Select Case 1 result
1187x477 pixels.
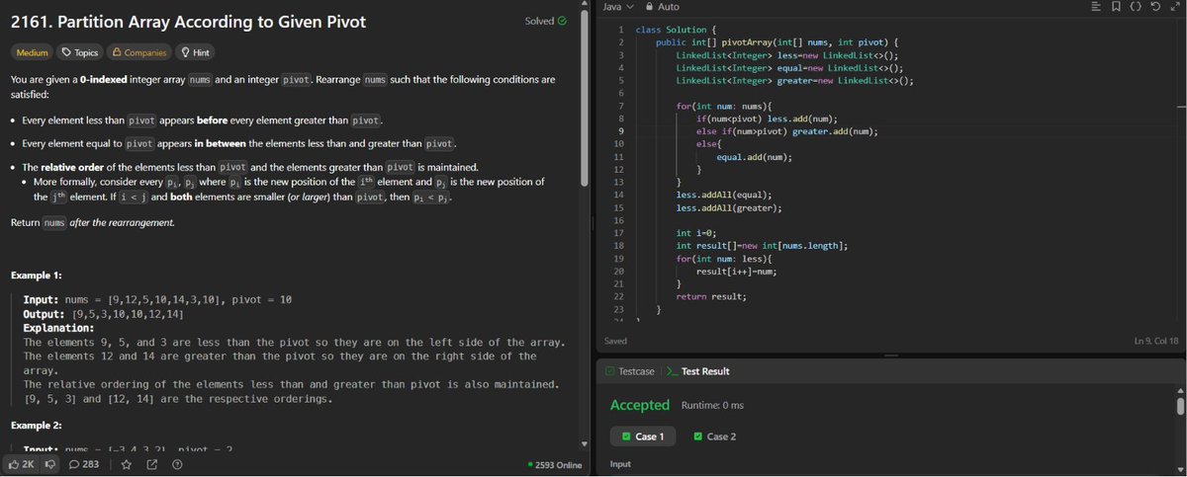pos(643,437)
